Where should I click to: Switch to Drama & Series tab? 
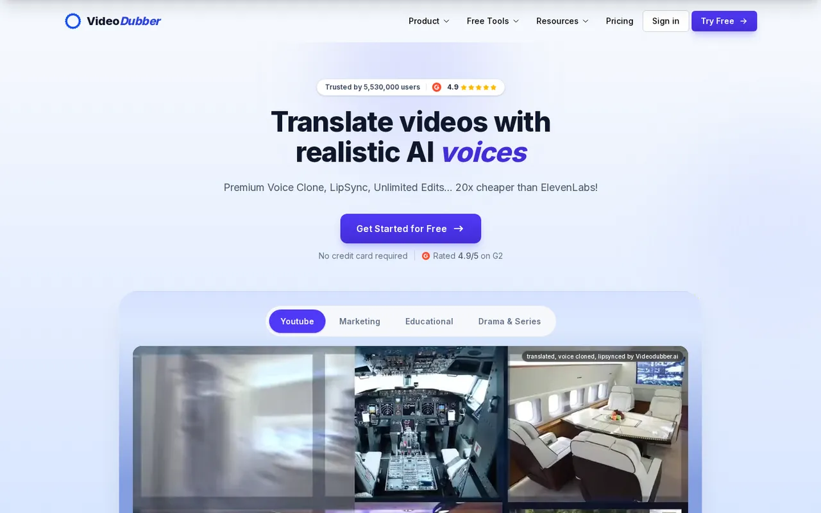(509, 321)
